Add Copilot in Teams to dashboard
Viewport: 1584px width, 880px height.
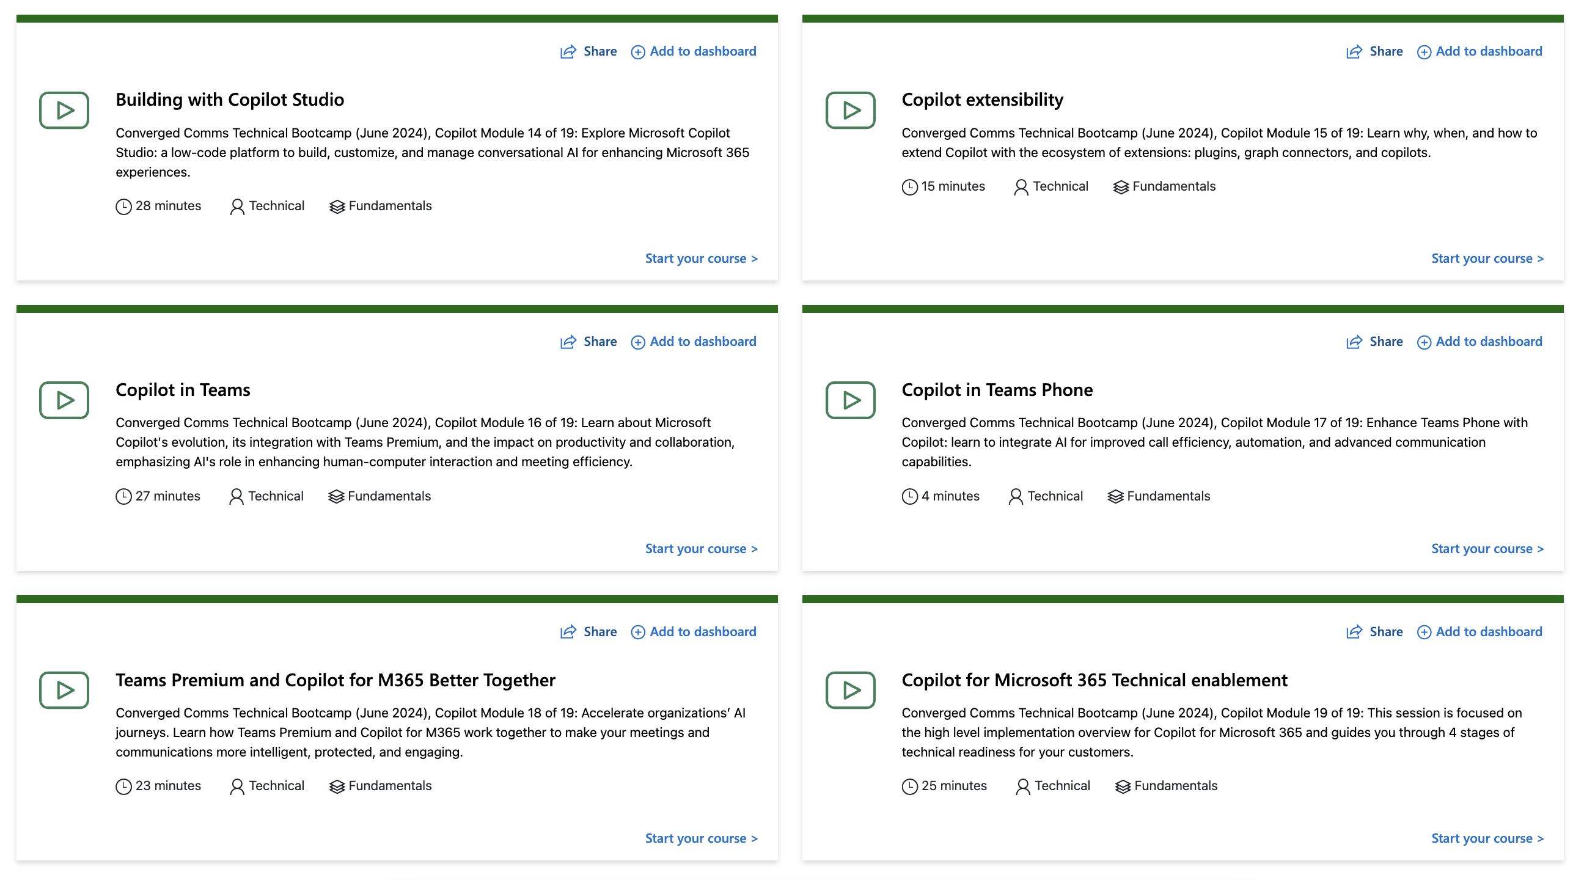694,342
